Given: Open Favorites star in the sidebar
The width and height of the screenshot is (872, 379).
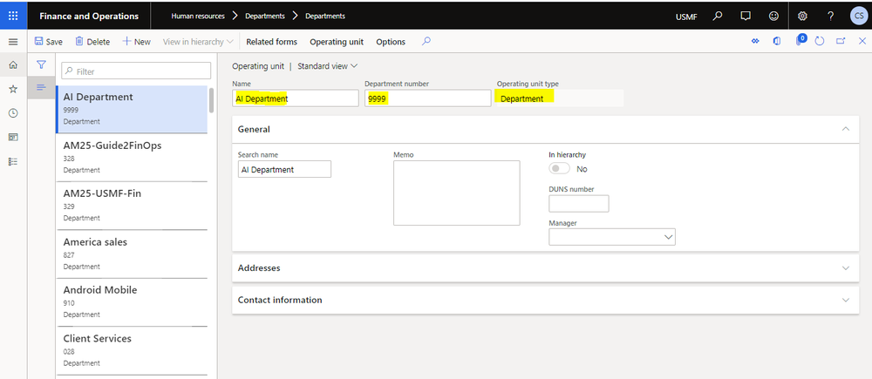Looking at the screenshot, I should point(13,89).
